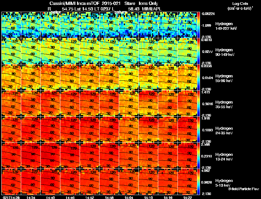Click the 1.413 color scale value
Image resolution: width=261 pixels, height=199 pixels.
point(206,92)
